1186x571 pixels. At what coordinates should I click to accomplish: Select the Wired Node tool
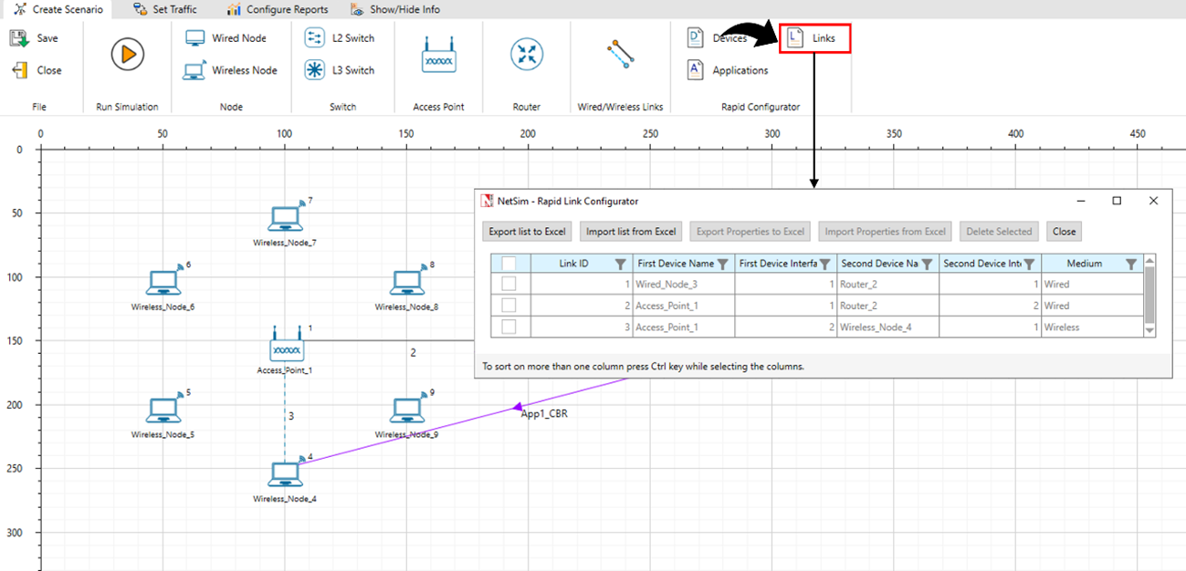tap(226, 38)
